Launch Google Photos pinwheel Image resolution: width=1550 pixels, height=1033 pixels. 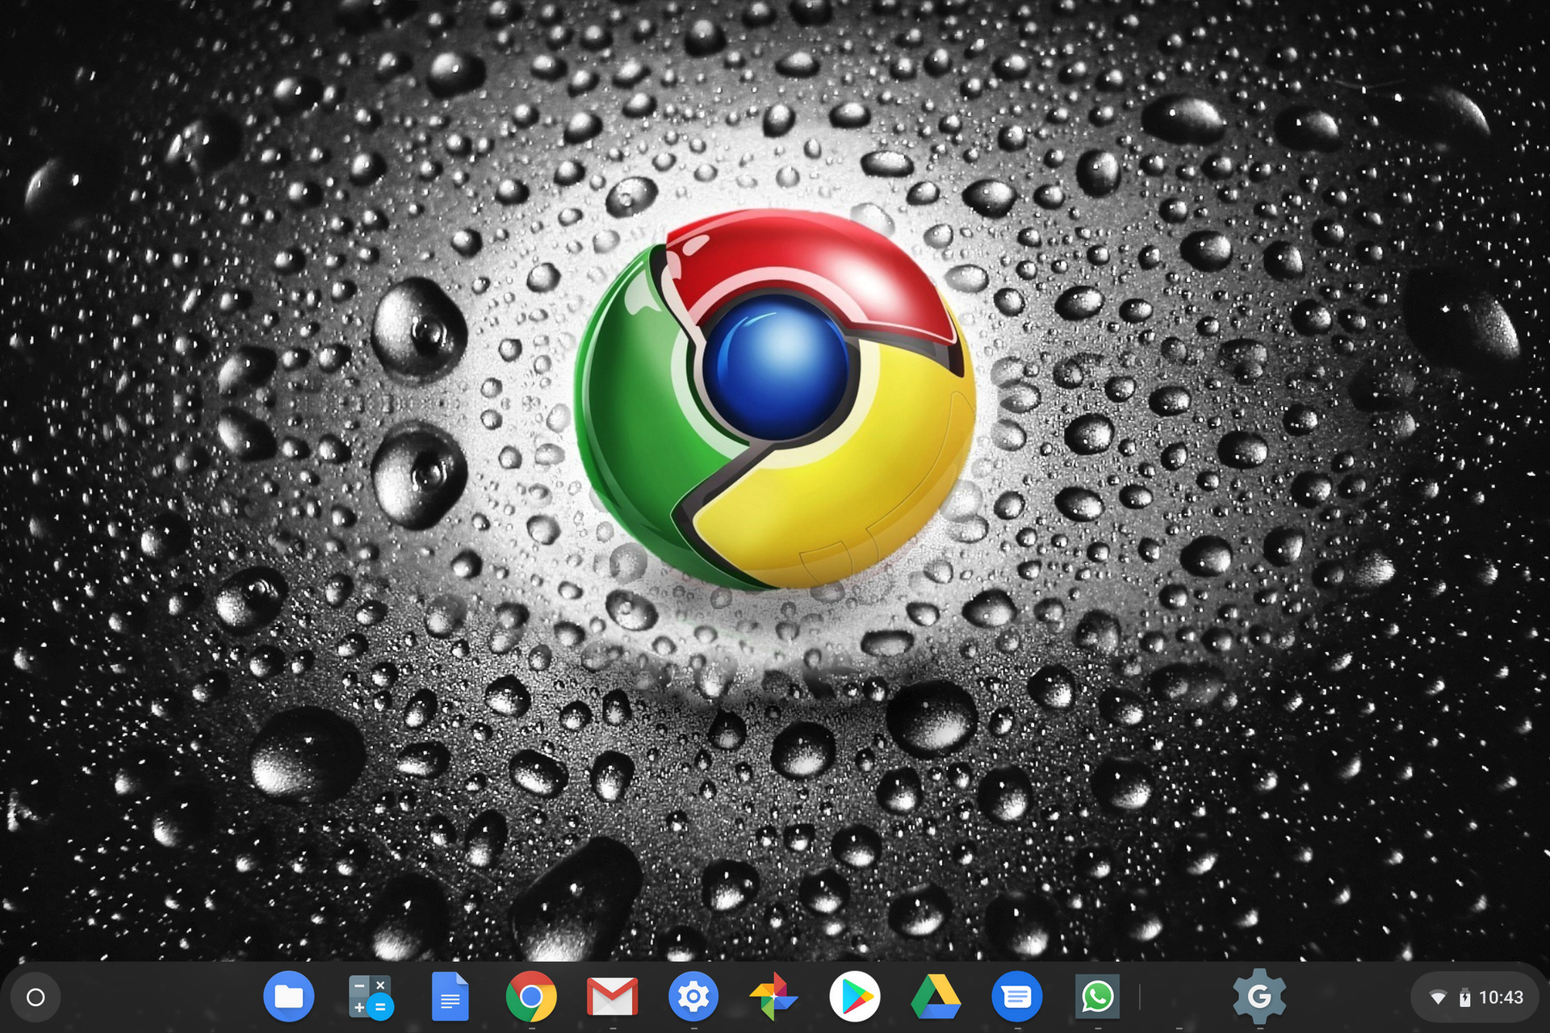[x=773, y=997]
